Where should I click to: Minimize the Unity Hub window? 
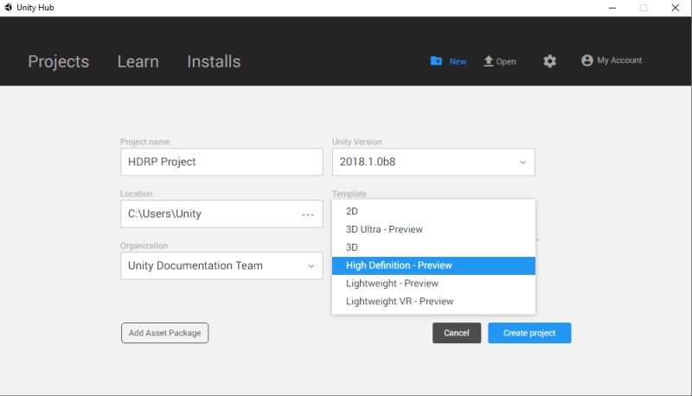612,8
